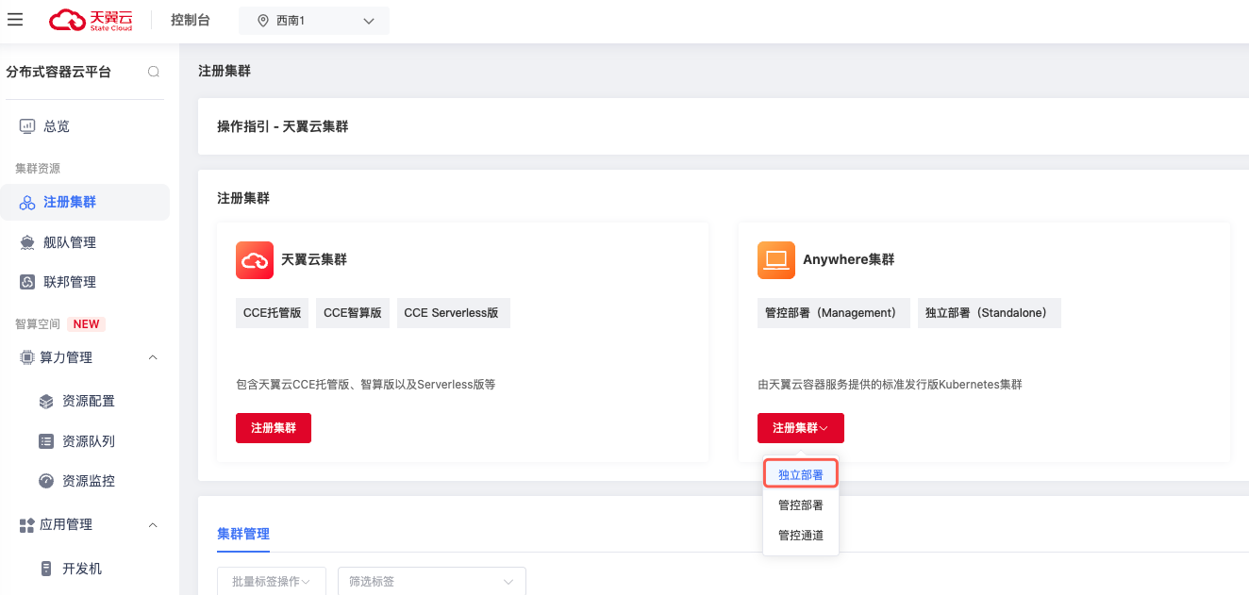Click the CCE智算版 tag
This screenshot has height=595, width=1249.
(x=353, y=313)
